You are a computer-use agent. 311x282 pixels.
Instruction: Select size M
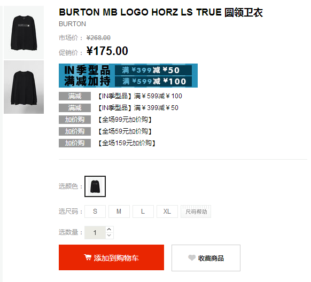coord(119,211)
